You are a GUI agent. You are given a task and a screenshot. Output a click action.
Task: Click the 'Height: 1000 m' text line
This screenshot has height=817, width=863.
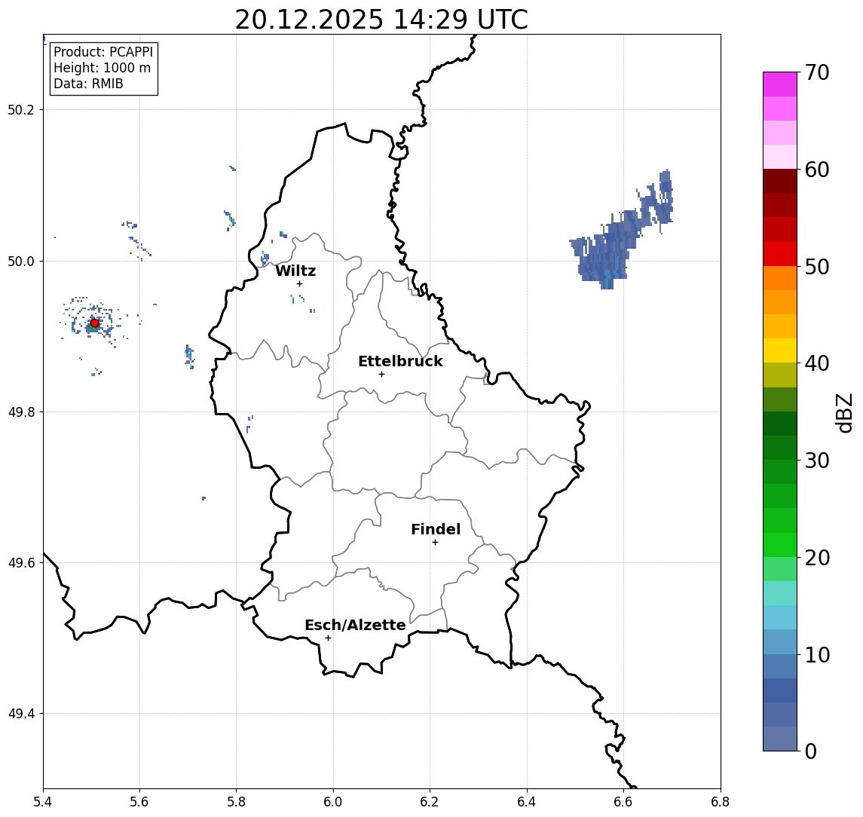102,69
